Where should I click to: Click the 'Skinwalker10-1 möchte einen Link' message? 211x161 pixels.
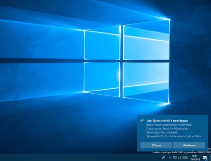[x=174, y=136]
